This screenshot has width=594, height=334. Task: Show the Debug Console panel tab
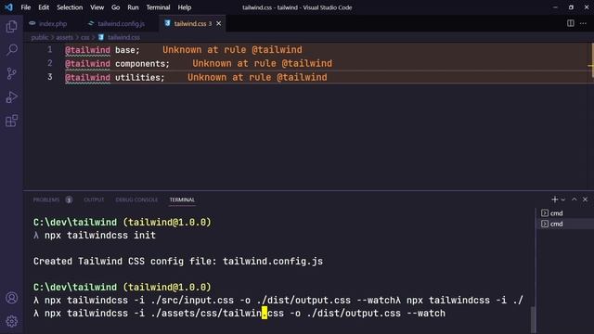pos(136,199)
